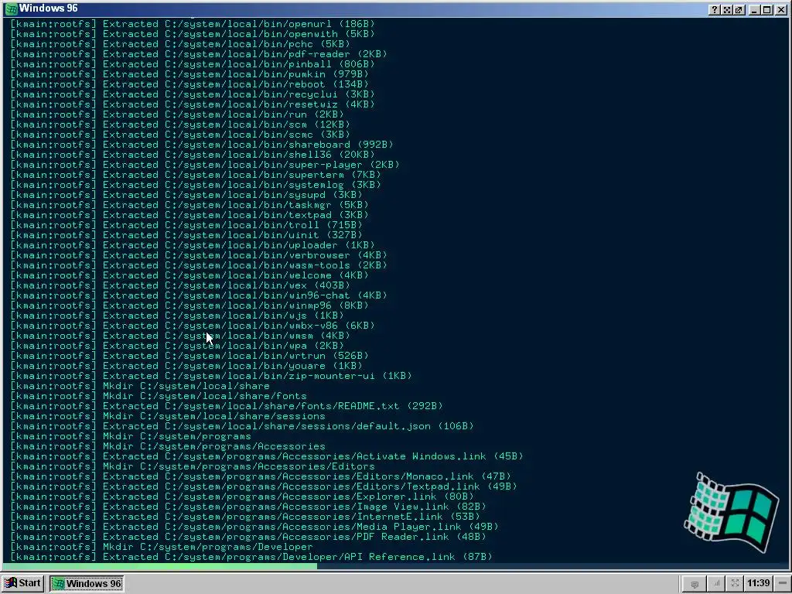Click the pop-out arrow button in title bar
The width and height of the screenshot is (792, 594).
(x=739, y=9)
